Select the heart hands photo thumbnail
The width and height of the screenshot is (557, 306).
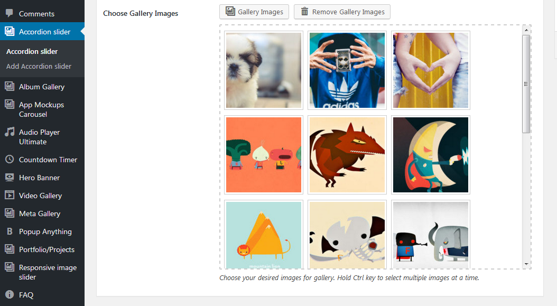pos(431,70)
